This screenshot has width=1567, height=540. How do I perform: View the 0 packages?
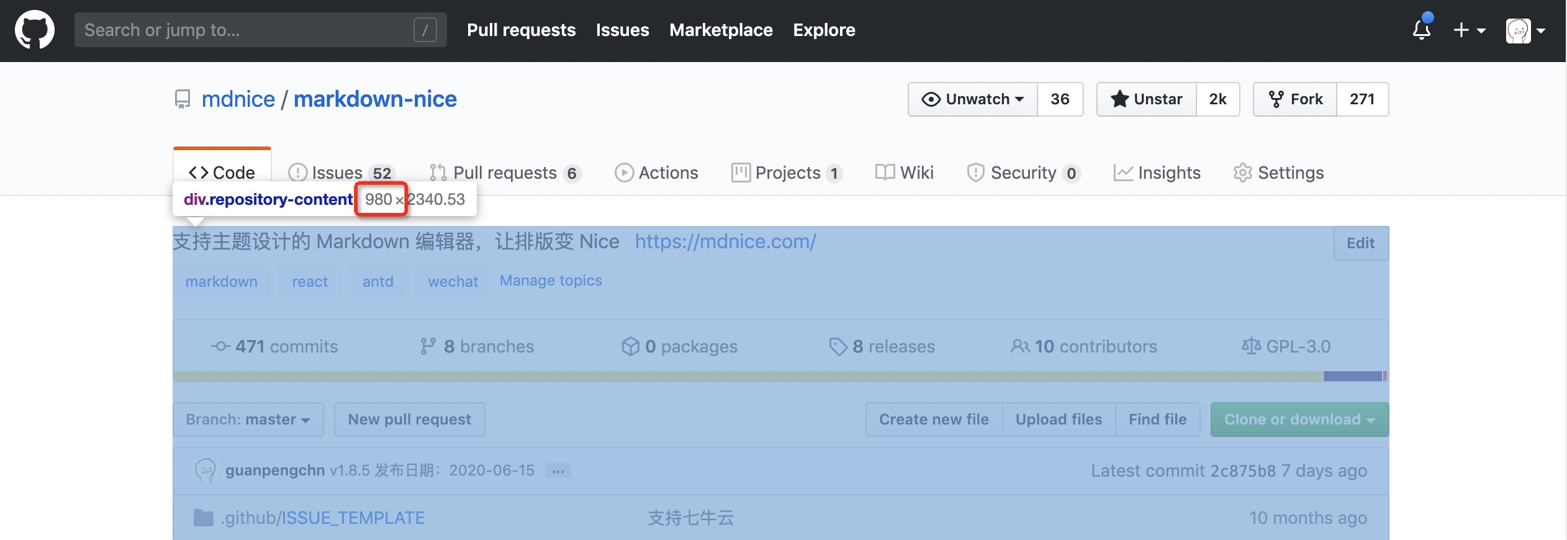point(680,346)
